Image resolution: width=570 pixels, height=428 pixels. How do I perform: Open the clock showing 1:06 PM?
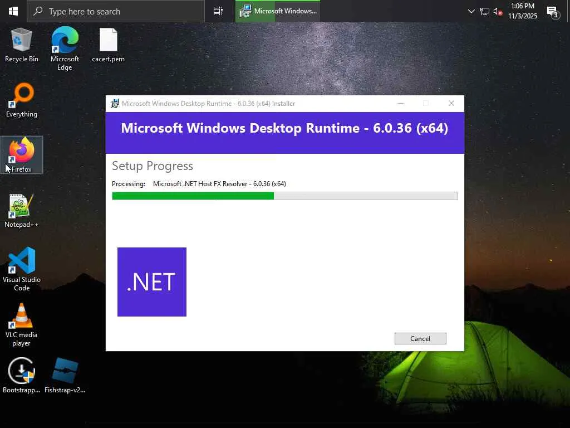tap(523, 11)
